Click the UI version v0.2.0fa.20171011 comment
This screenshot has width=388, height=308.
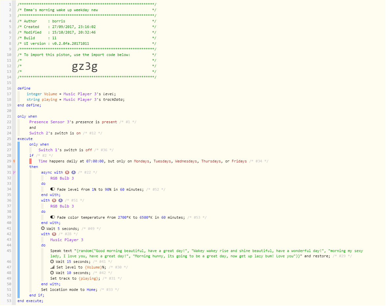(87, 44)
